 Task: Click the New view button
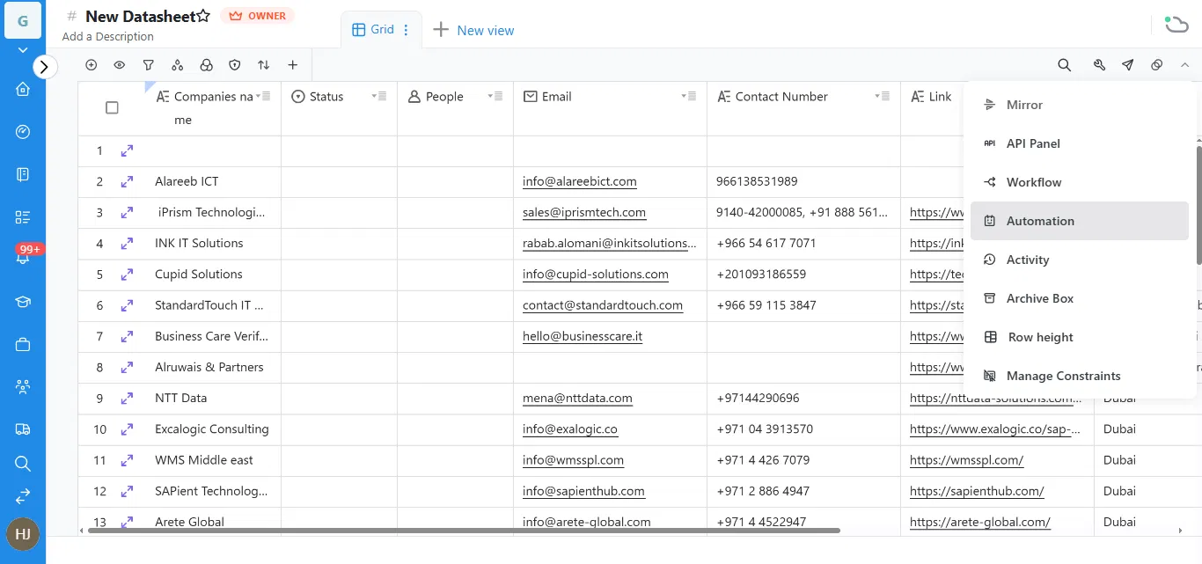473,30
